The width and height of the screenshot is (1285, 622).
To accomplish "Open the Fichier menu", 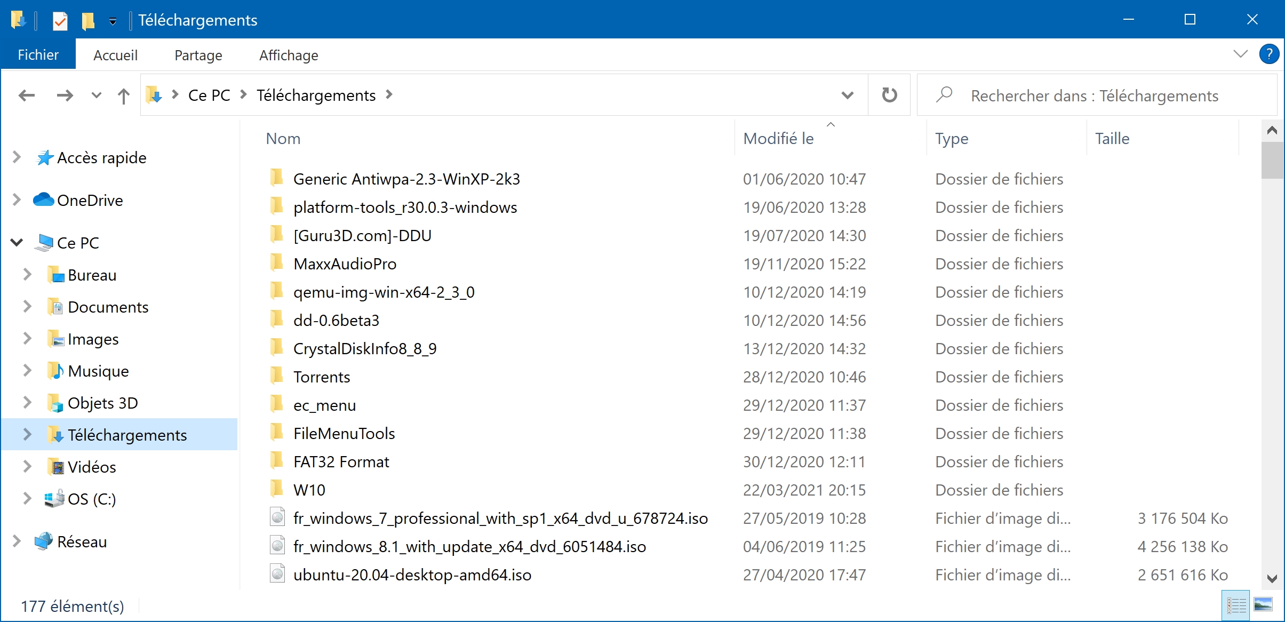I will click(x=38, y=55).
